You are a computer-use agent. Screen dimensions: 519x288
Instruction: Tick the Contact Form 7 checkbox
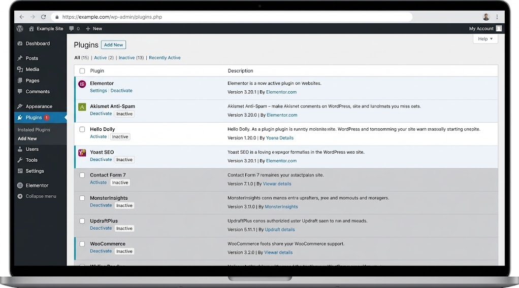coord(82,175)
